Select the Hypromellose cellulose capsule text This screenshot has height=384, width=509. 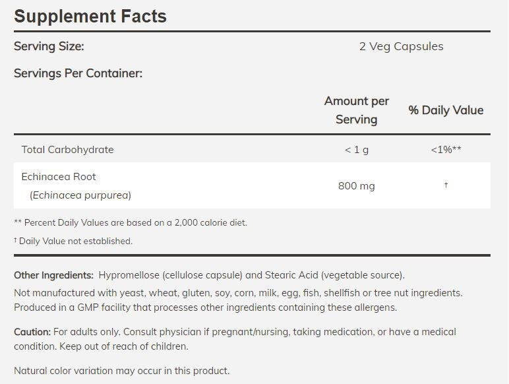click(x=171, y=275)
